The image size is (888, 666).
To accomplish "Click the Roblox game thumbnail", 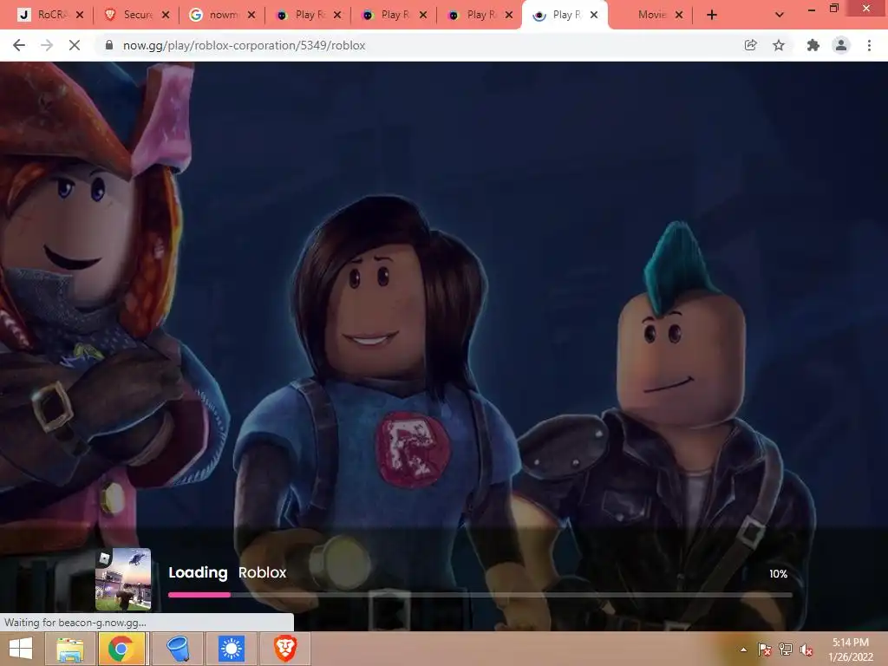I will click(123, 578).
